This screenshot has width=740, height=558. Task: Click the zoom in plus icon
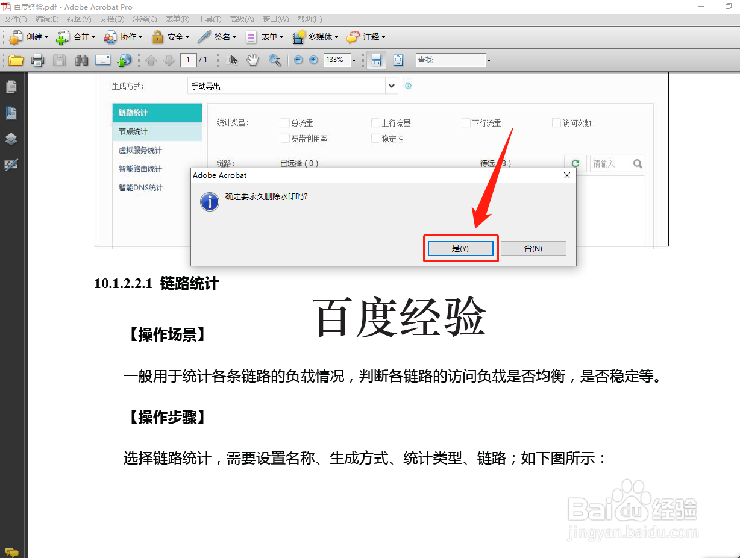313,60
